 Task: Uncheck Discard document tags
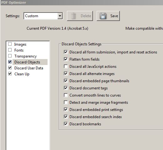pos(66,88)
